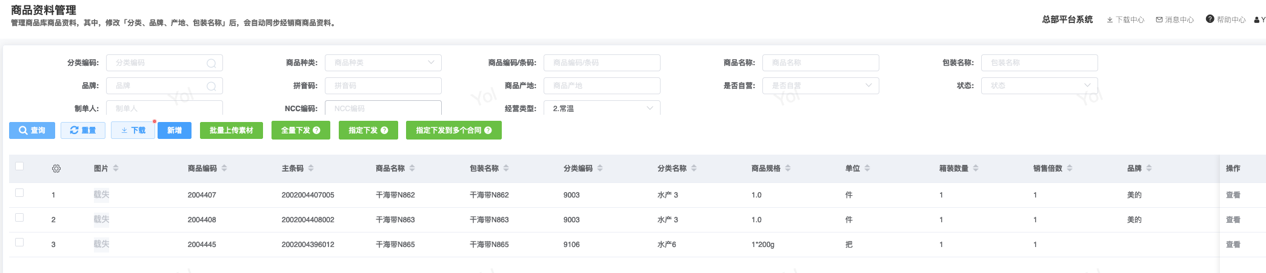This screenshot has width=1266, height=273.
Task: Click 查看 link for 干海带N863
Action: [1233, 220]
